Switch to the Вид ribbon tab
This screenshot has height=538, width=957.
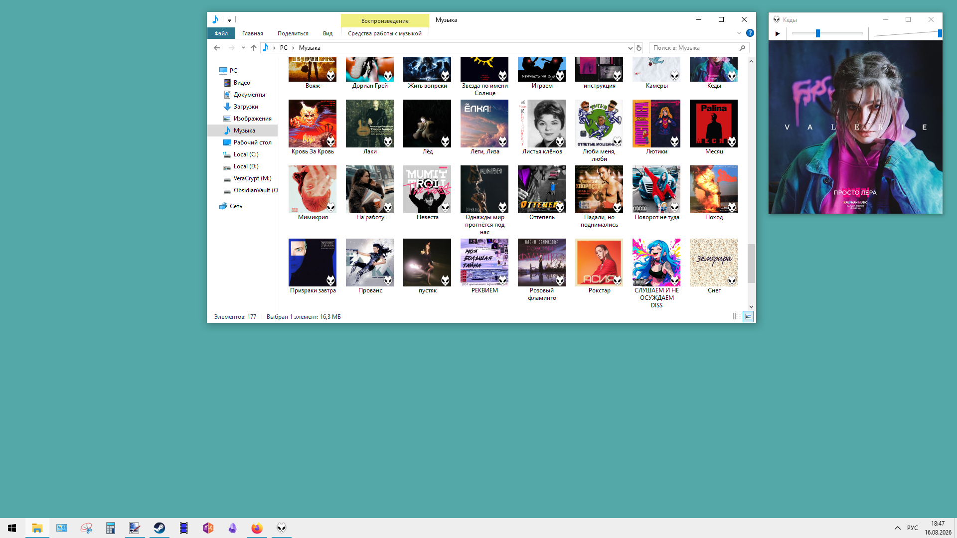[x=327, y=33]
